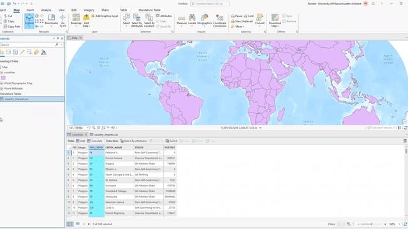The image size is (408, 229).
Task: Toggle the countries layer checkbox
Action: coord(2,73)
